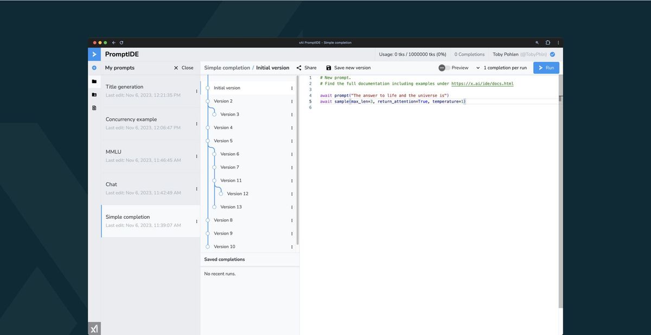Open the Concurrency example prompt

tap(151, 123)
